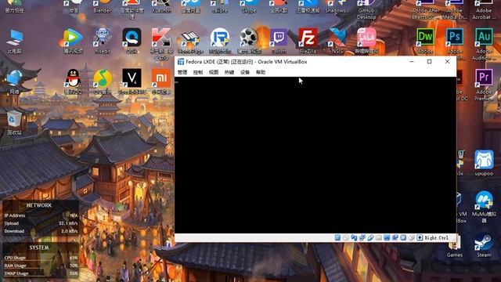Select the orange Xiaomi MI shortcut
Viewport: 501px width, 282px height.
pos(161,81)
